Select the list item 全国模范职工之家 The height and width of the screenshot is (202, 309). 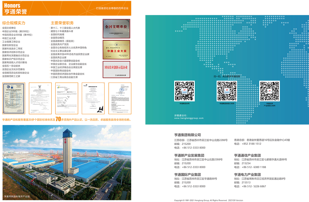[11, 76]
